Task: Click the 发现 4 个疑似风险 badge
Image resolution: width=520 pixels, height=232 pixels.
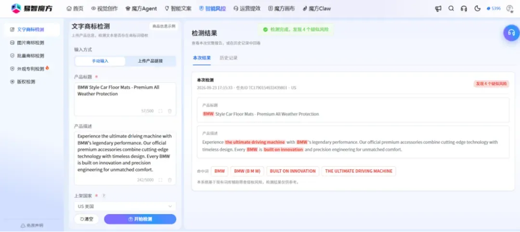Action: click(491, 84)
